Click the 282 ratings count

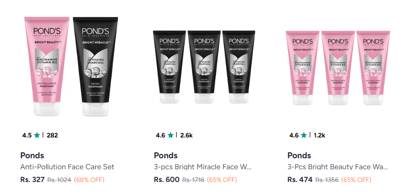point(52,135)
